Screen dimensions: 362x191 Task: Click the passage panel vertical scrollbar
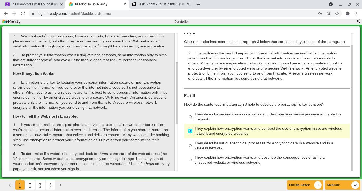(x=176, y=93)
